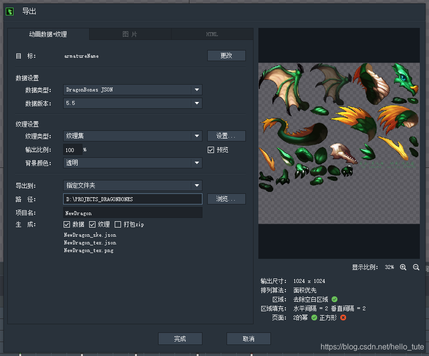
Task: Toggle the green check beside 2的幂
Action: point(314,318)
